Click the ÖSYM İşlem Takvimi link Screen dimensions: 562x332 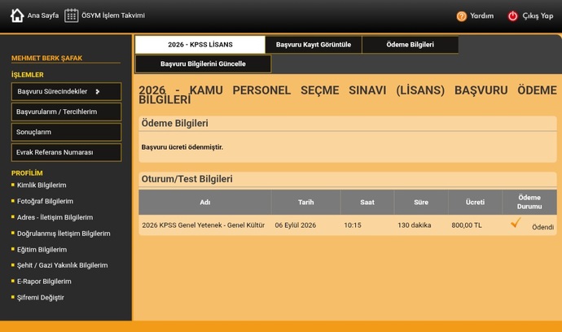[x=113, y=15]
